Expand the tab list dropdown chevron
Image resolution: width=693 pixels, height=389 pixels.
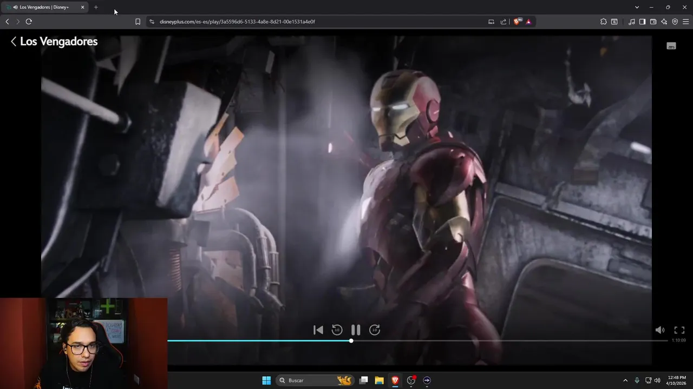[637, 7]
